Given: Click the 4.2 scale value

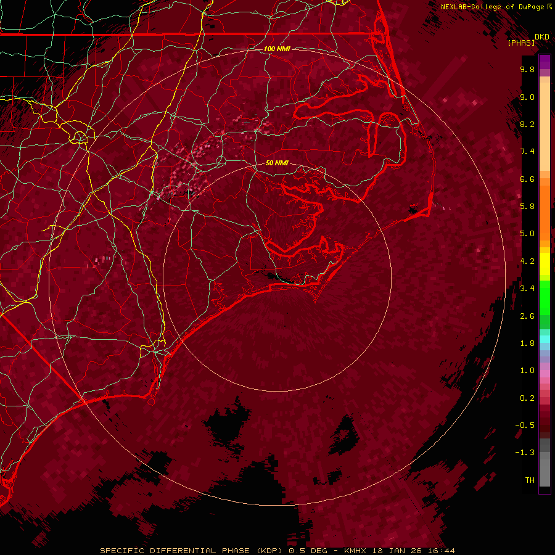Looking at the screenshot, I should (x=527, y=261).
